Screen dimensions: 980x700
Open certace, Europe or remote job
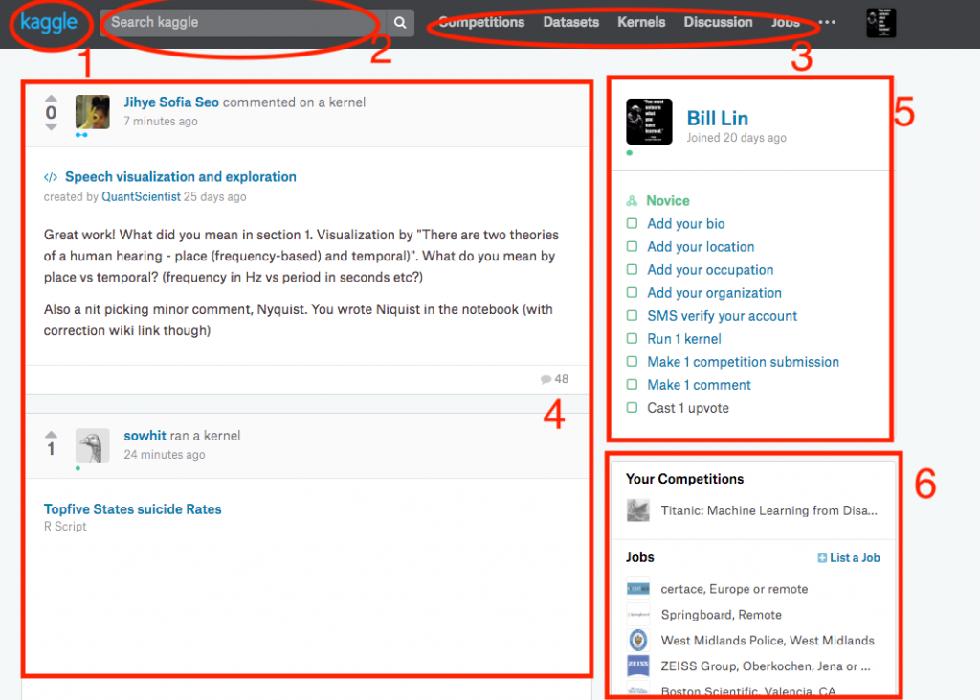[734, 589]
